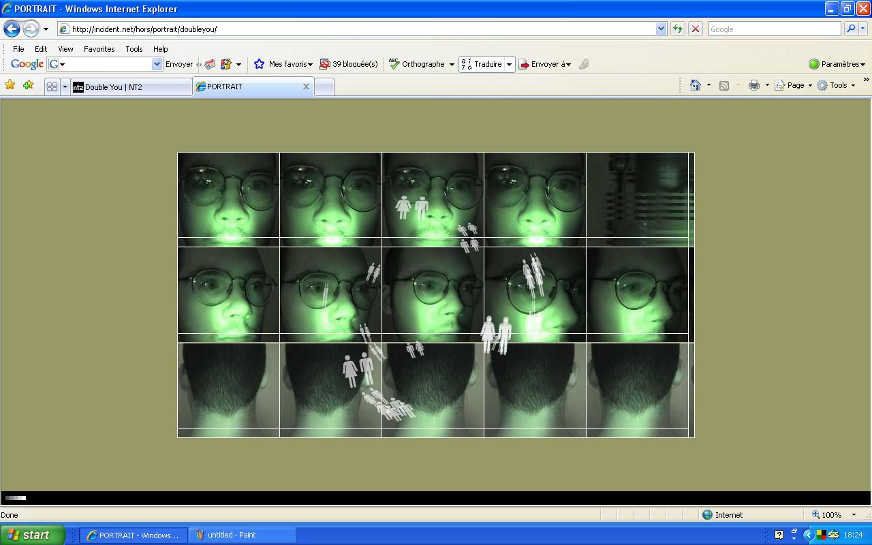
Task: Expand the address bar history dropdown
Action: 661,29
